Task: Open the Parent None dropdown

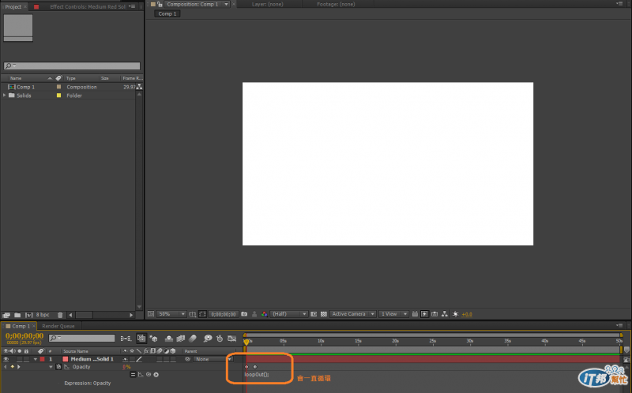Action: 213,359
